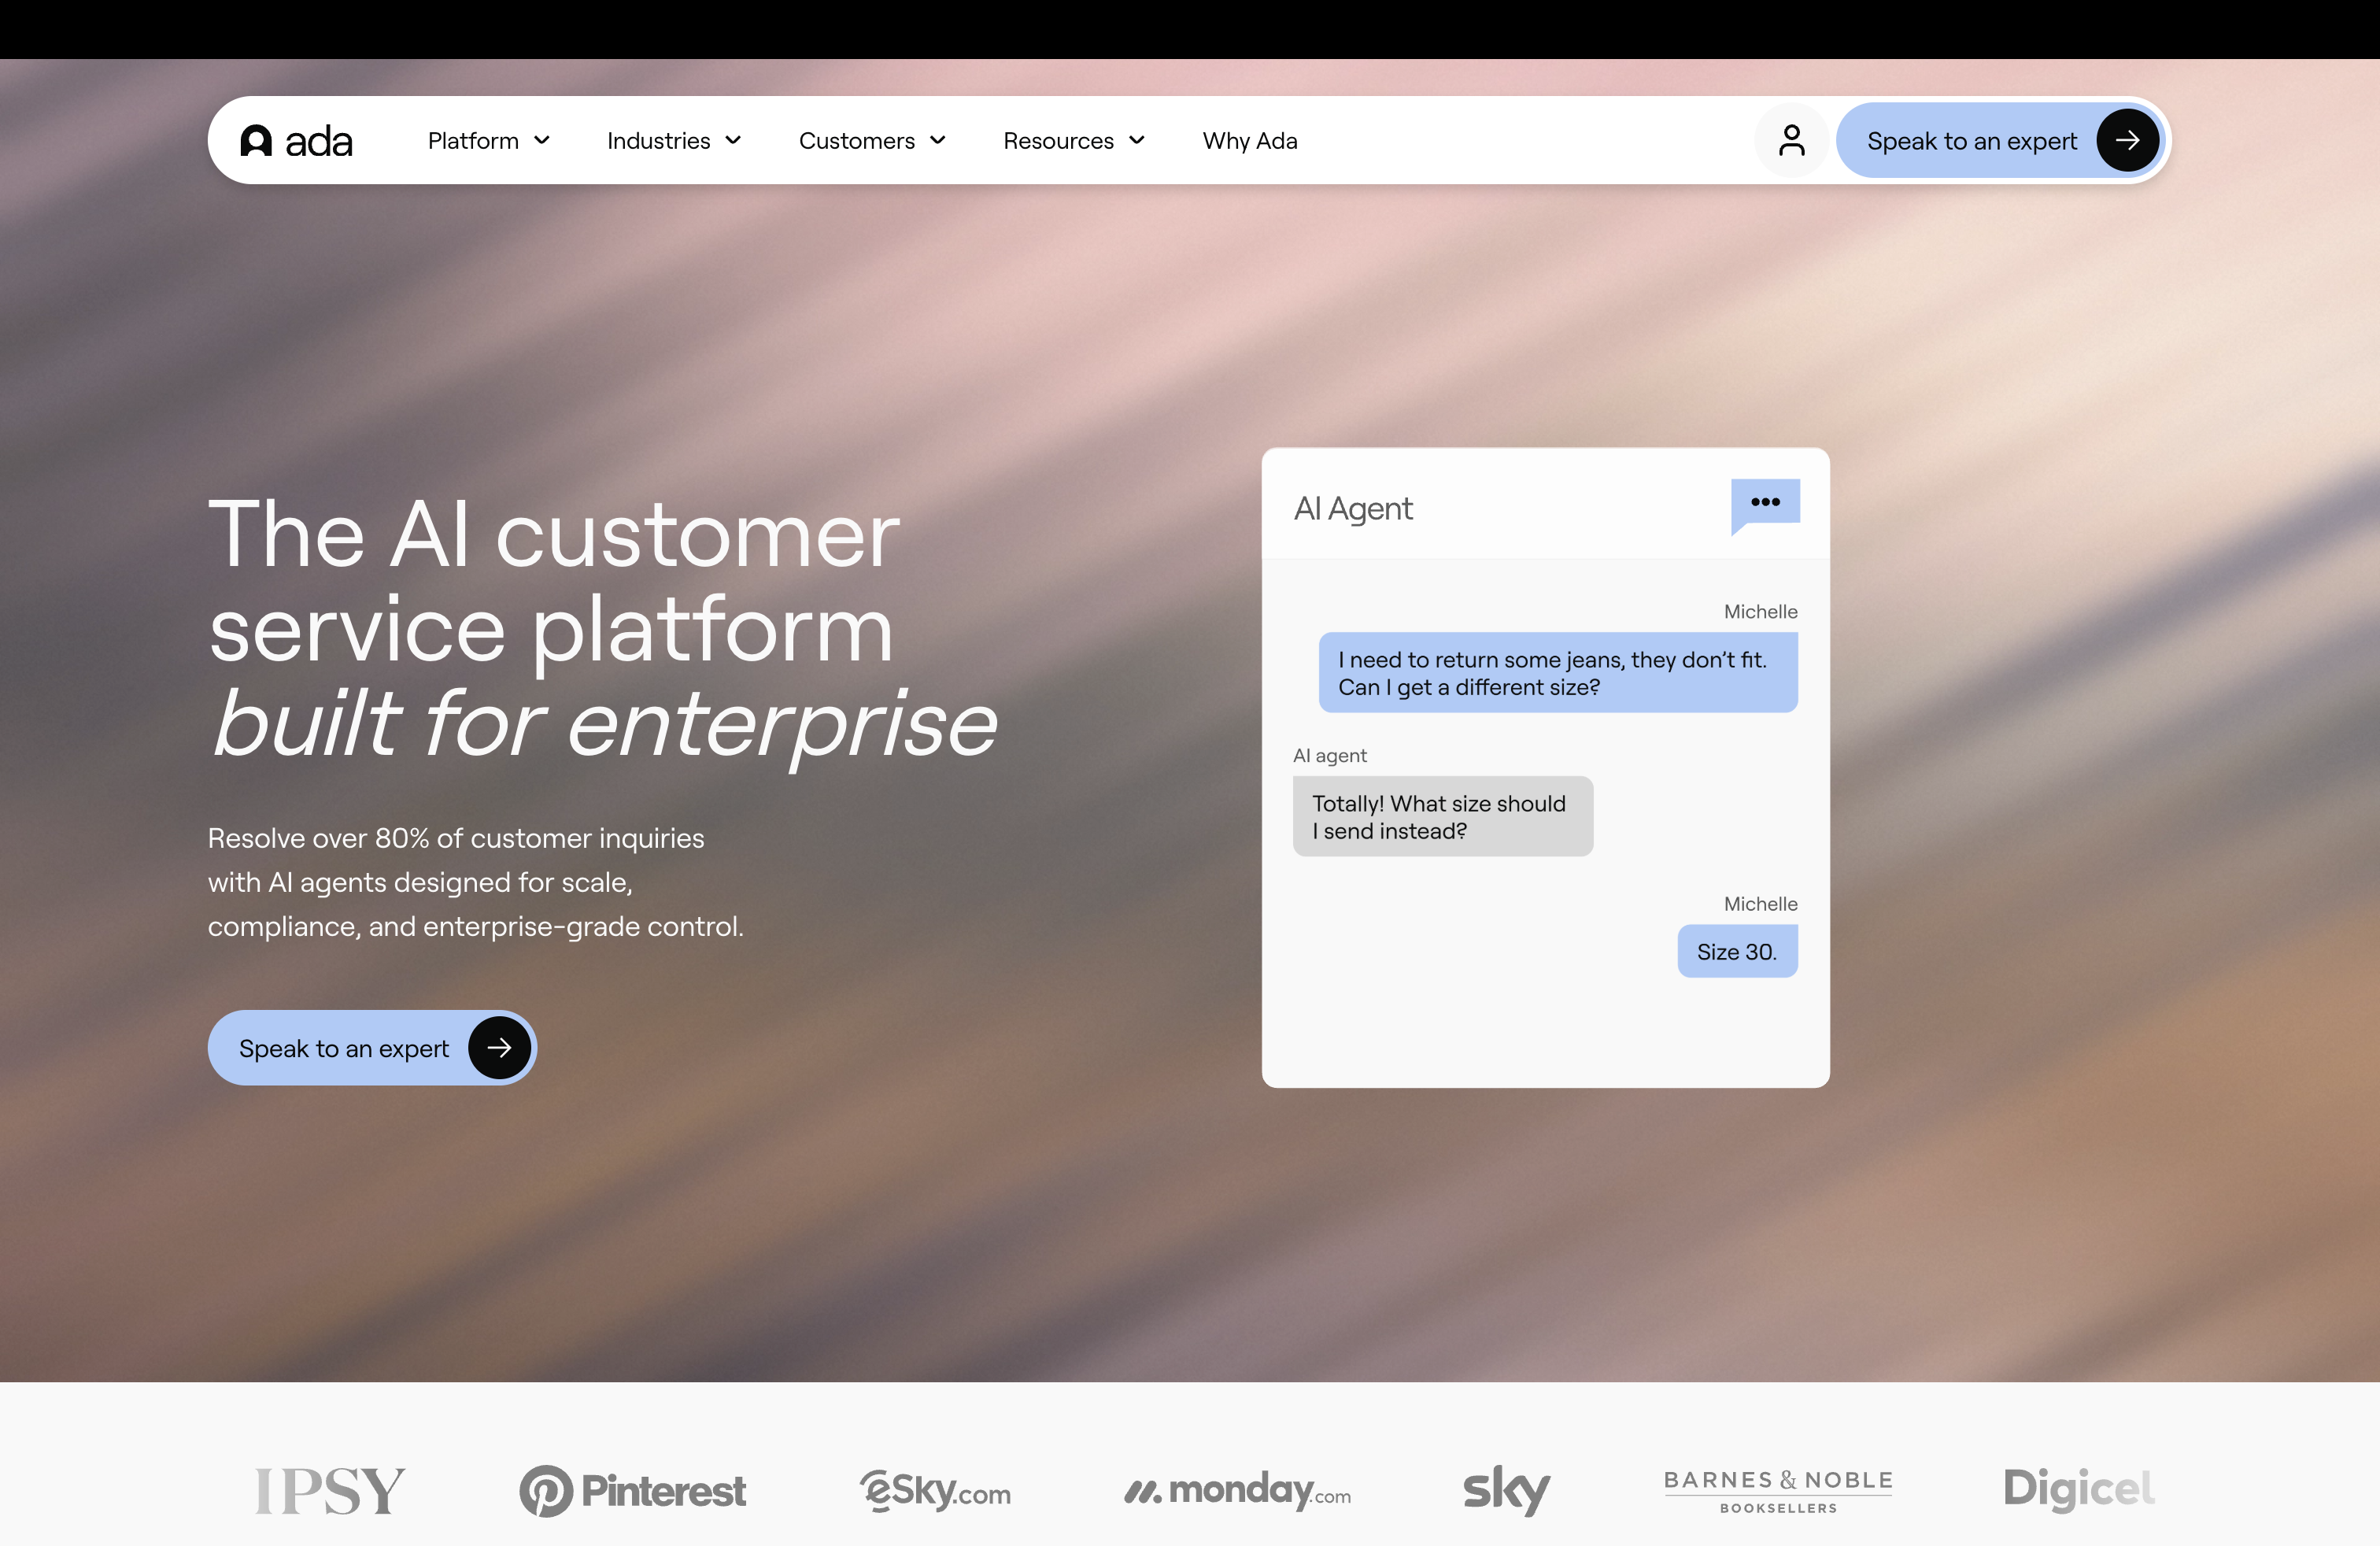Image resolution: width=2380 pixels, height=1546 pixels.
Task: Click the 'AI agent' sender label
Action: [x=1329, y=755]
